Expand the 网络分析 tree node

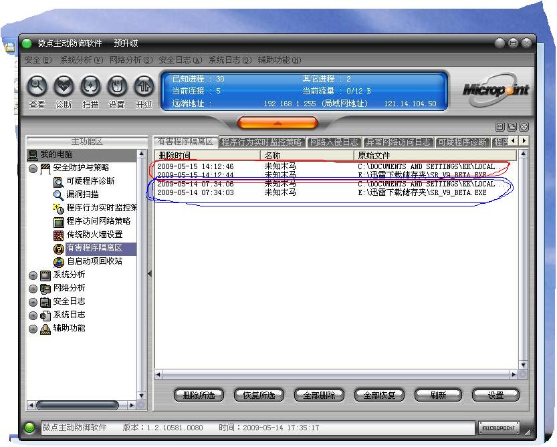(33, 289)
